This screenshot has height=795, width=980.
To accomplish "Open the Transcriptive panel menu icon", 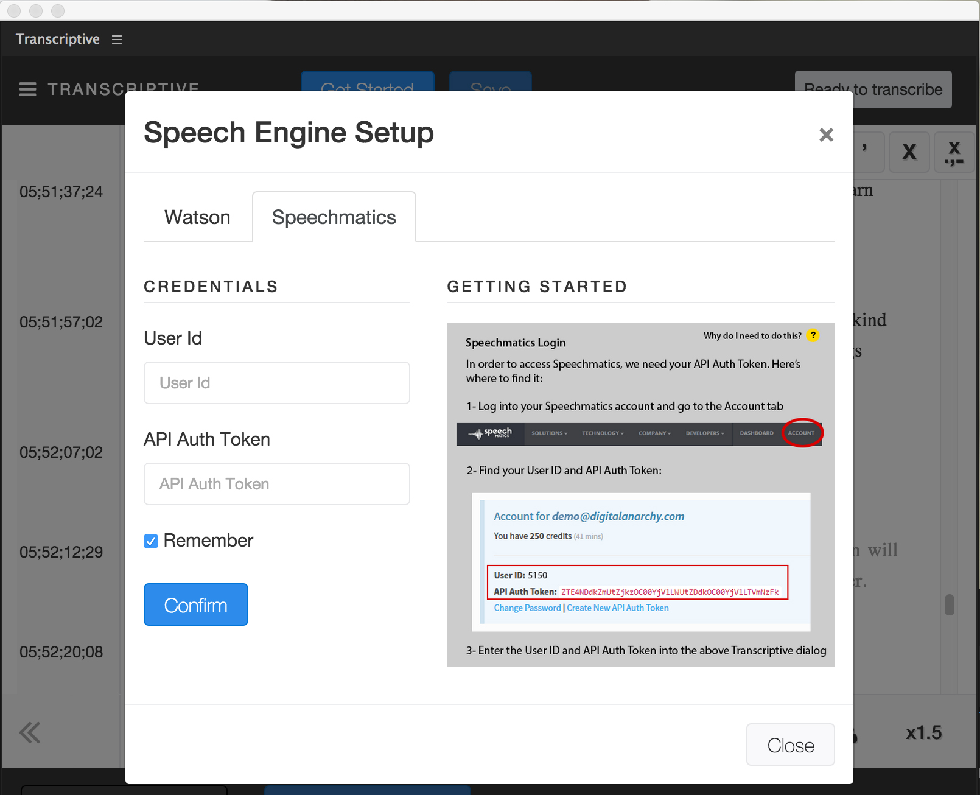I will tap(117, 40).
